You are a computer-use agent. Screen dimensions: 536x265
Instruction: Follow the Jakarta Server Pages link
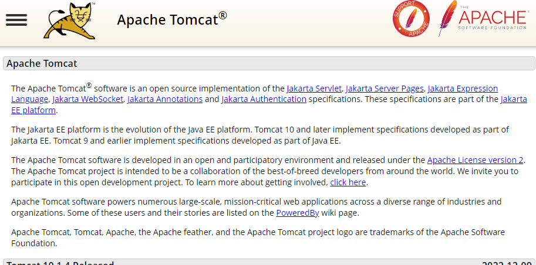pyautogui.click(x=385, y=89)
